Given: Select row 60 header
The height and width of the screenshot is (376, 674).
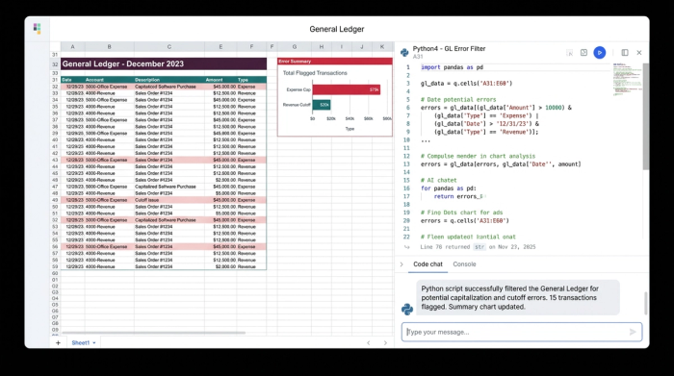Looking at the screenshot, I should click(55, 273).
